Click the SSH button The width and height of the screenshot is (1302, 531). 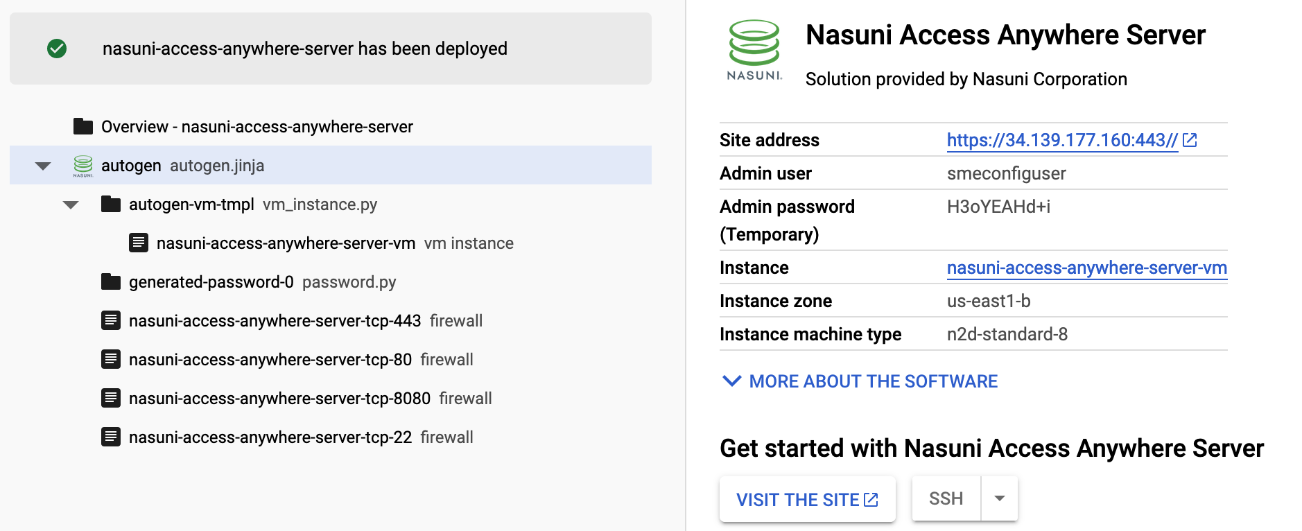coord(946,498)
